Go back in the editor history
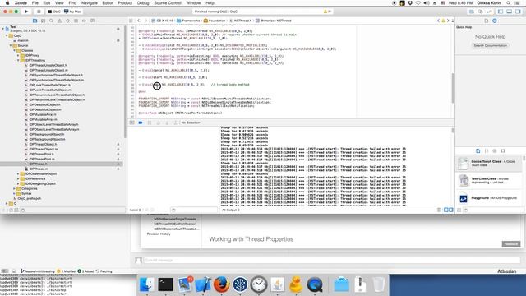 (x=139, y=21)
